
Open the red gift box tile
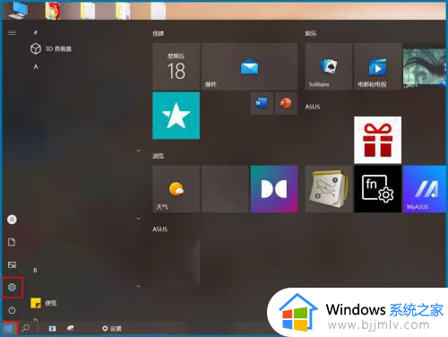(377, 140)
